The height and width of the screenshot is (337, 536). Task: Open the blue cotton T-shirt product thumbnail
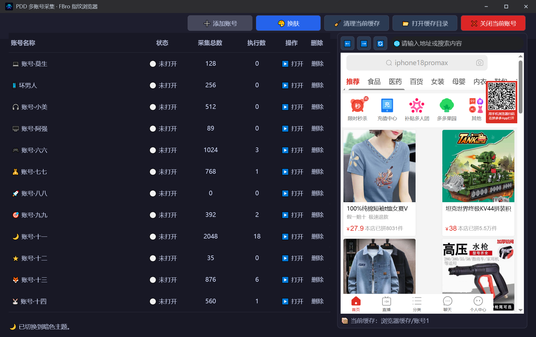click(x=380, y=166)
